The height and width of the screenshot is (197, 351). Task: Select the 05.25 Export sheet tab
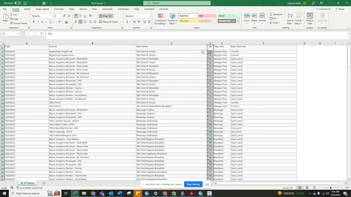27,183
